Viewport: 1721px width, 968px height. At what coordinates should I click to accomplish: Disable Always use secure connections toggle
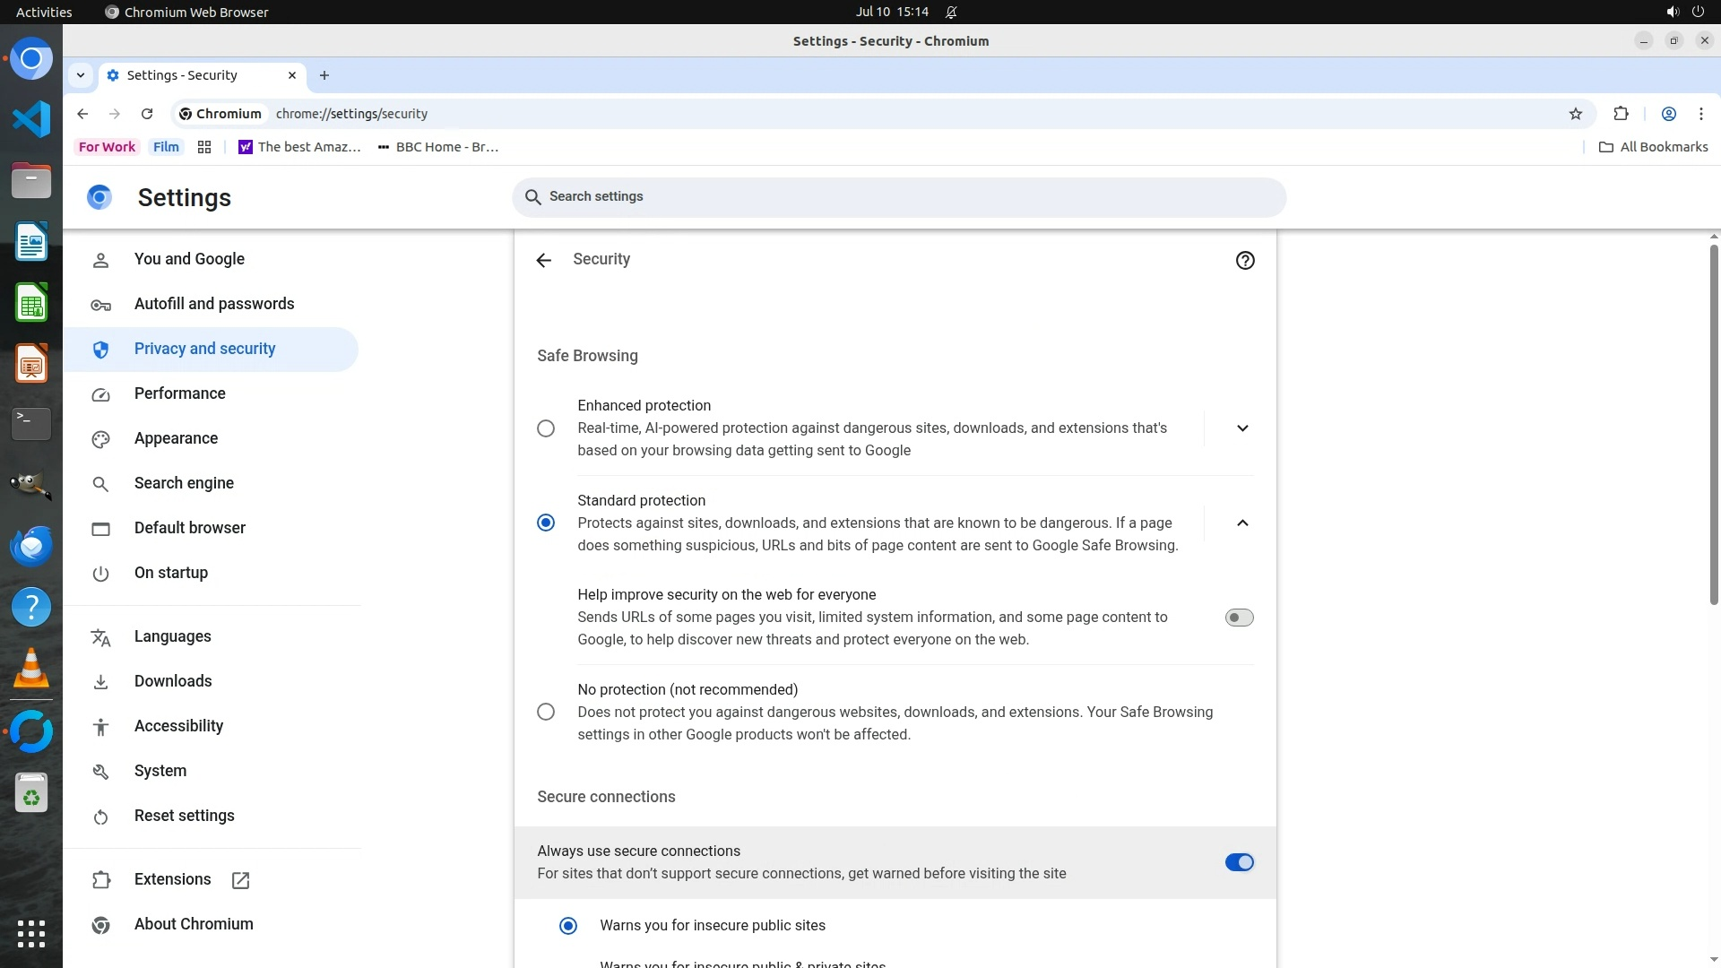pos(1239,862)
